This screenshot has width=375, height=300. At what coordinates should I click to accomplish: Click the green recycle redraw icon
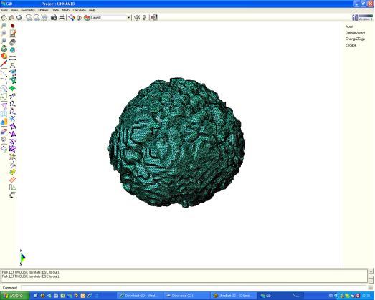pyautogui.click(x=4, y=49)
